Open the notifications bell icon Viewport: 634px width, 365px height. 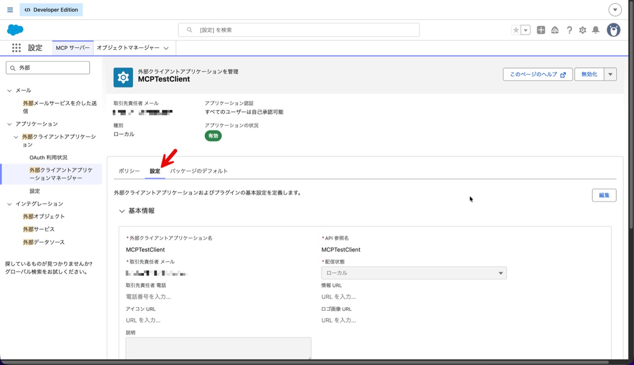[x=596, y=30]
